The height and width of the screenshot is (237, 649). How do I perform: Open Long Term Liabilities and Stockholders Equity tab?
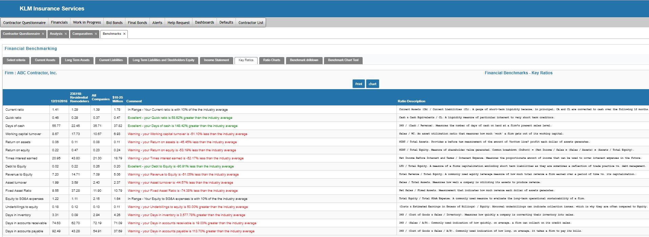pos(163,60)
